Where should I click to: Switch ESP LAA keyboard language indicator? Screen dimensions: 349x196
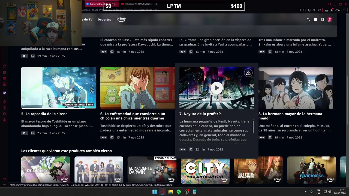click(x=318, y=192)
